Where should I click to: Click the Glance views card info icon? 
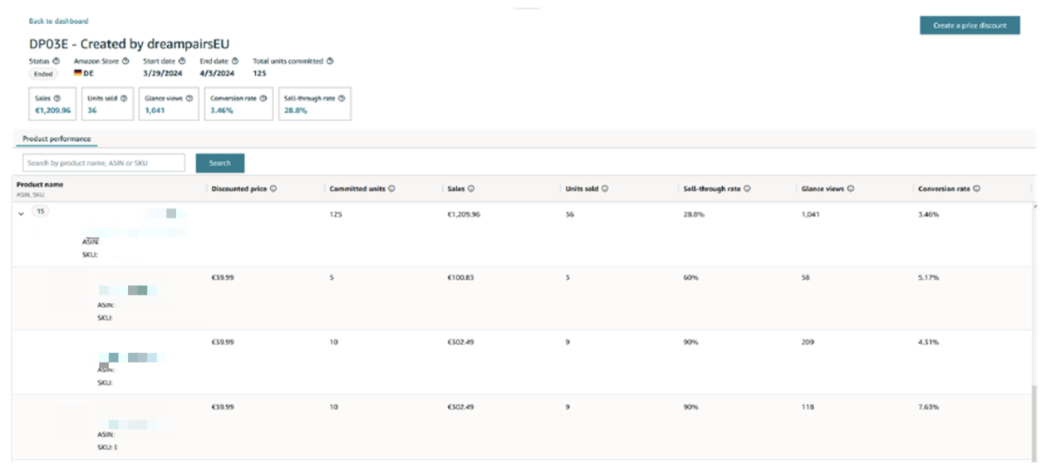(190, 98)
